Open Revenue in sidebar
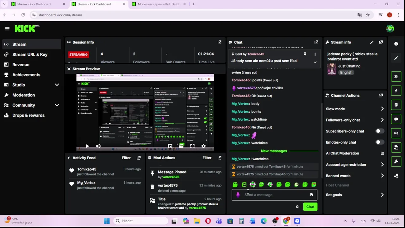Viewport: 405px width, 228px height. point(21,65)
